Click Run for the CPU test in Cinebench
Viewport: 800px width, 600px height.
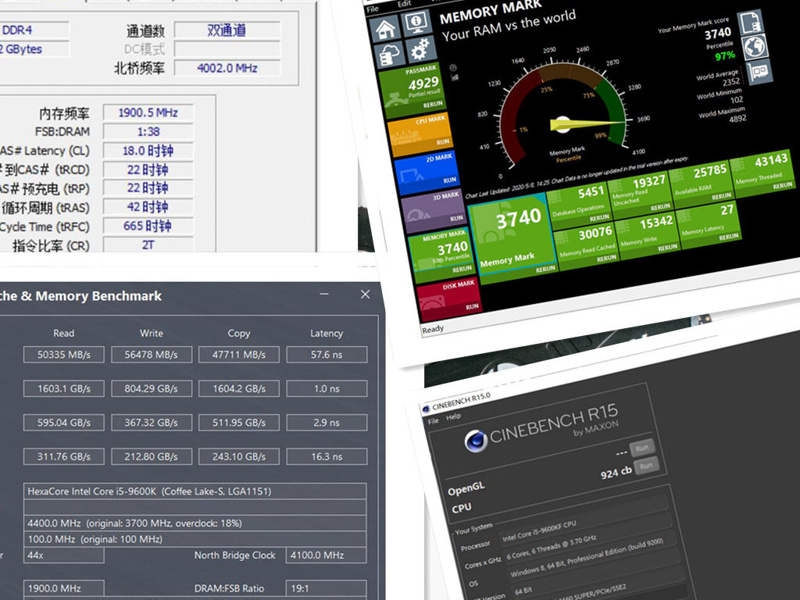(x=646, y=466)
